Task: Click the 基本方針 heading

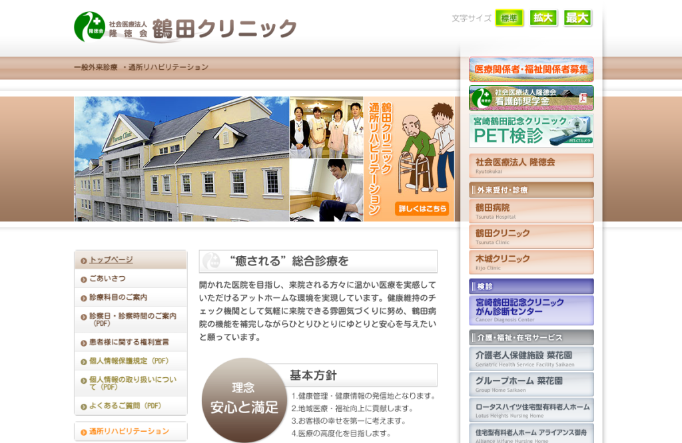Action: click(313, 375)
